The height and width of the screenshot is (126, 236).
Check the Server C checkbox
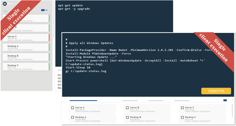182,108
